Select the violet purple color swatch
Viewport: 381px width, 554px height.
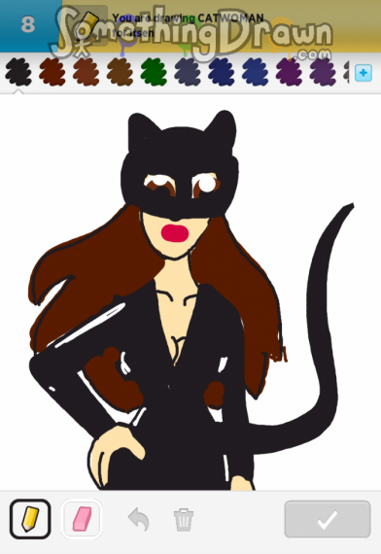[x=323, y=73]
